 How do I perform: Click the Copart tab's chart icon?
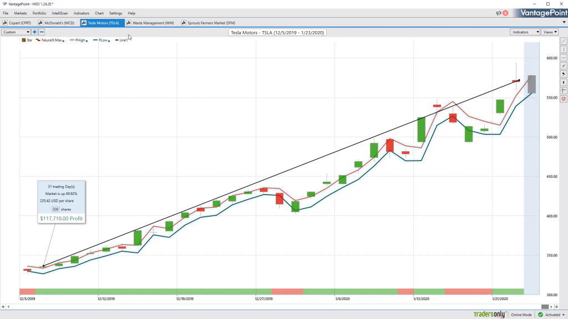[x=5, y=23]
